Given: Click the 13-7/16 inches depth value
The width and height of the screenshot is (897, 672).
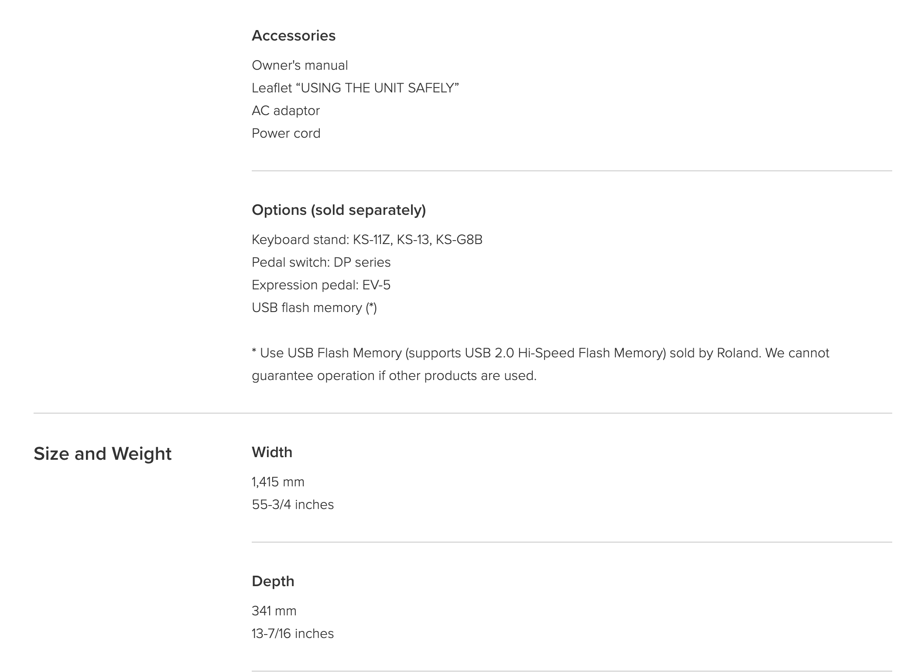Looking at the screenshot, I should point(293,634).
